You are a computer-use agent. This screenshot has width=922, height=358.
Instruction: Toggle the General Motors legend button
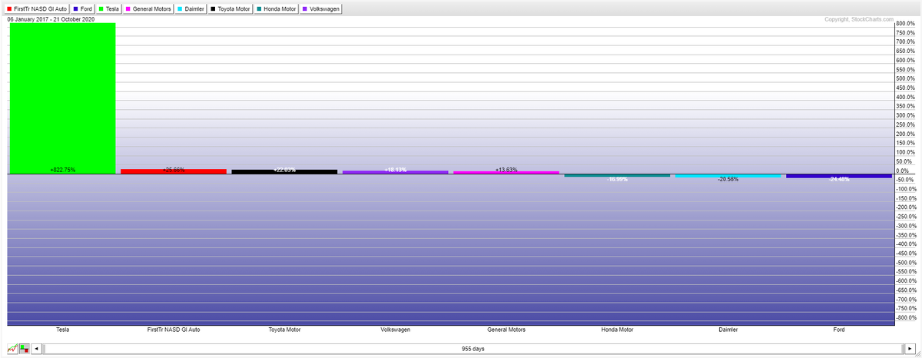149,8
